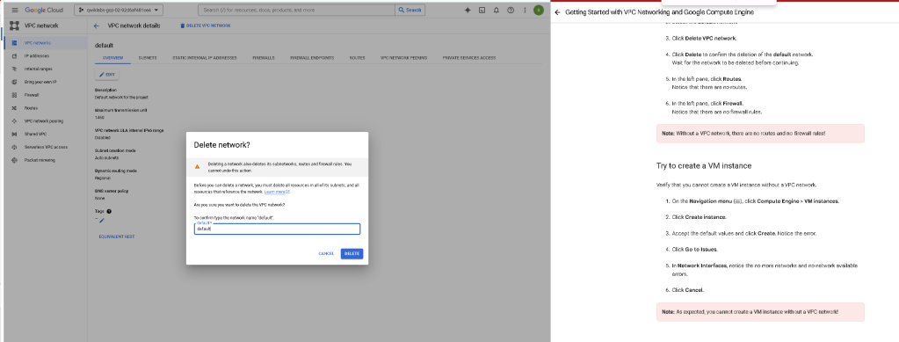Click the 'Click Create instance' instruction step
Viewport: 899px width, 342px height.
(699, 217)
